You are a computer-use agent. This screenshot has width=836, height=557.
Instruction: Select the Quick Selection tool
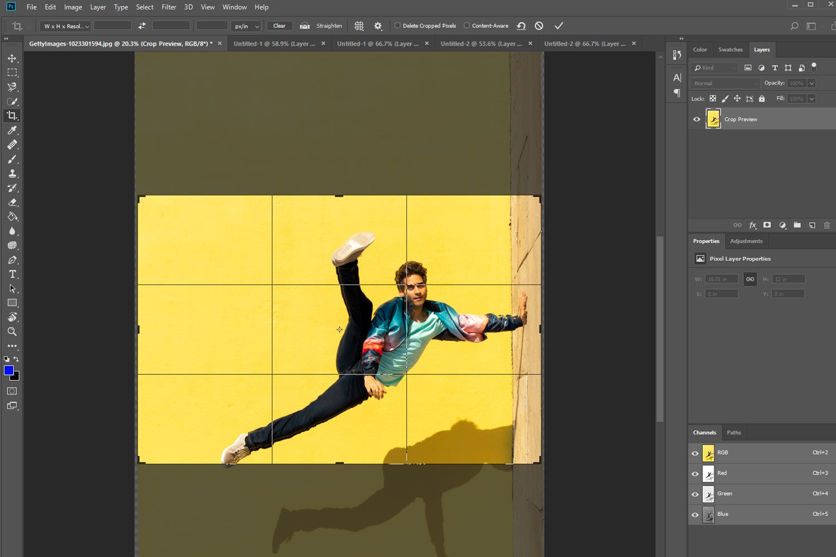12,101
